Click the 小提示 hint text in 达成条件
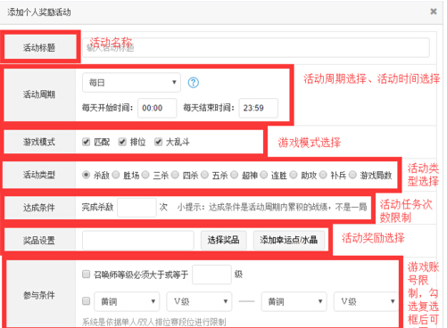 [272, 207]
